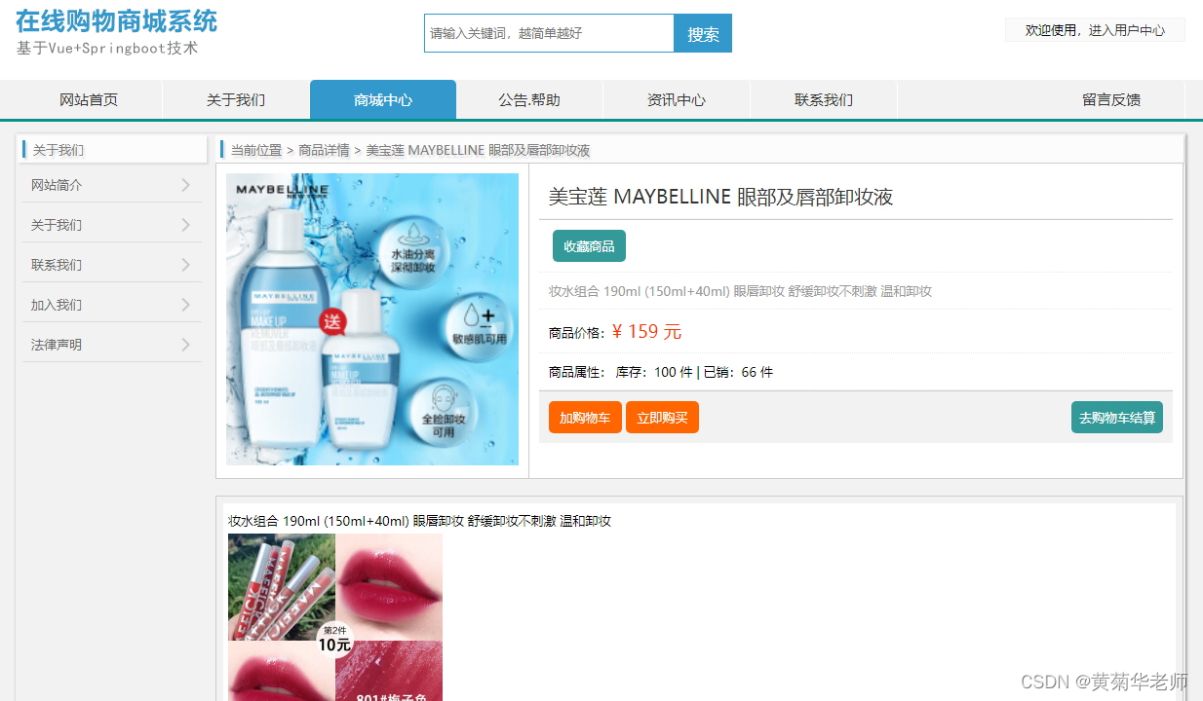Viewport: 1203px width, 701px height.
Task: Click the price text ¥ 159 元
Action: (647, 332)
